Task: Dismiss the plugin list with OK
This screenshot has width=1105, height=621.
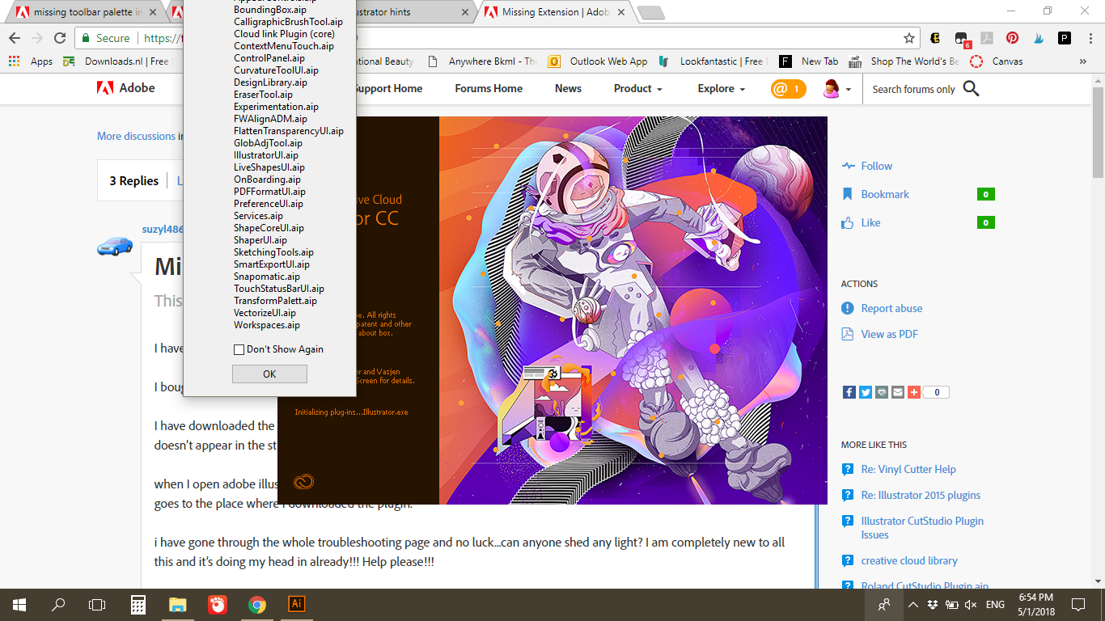Action: pos(269,374)
